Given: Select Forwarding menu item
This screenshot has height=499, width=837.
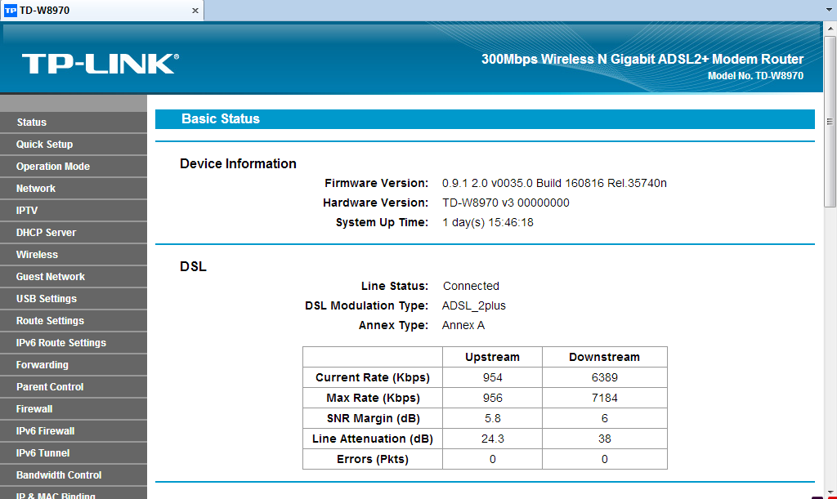Looking at the screenshot, I should [73, 364].
